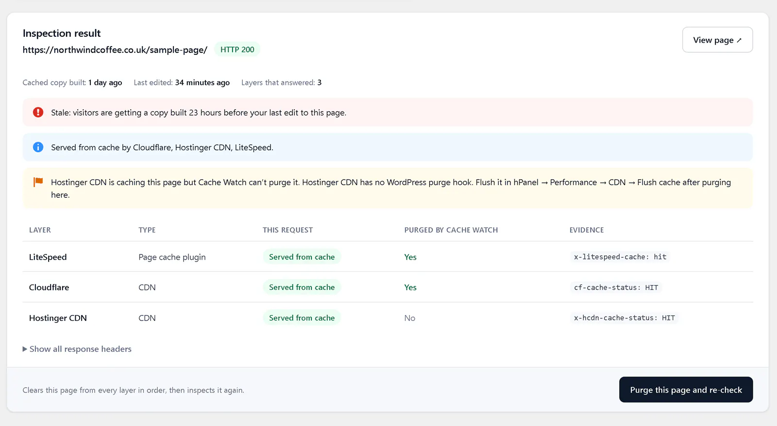This screenshot has width=777, height=426.
Task: Click the red stale warning icon
Action: 38,112
